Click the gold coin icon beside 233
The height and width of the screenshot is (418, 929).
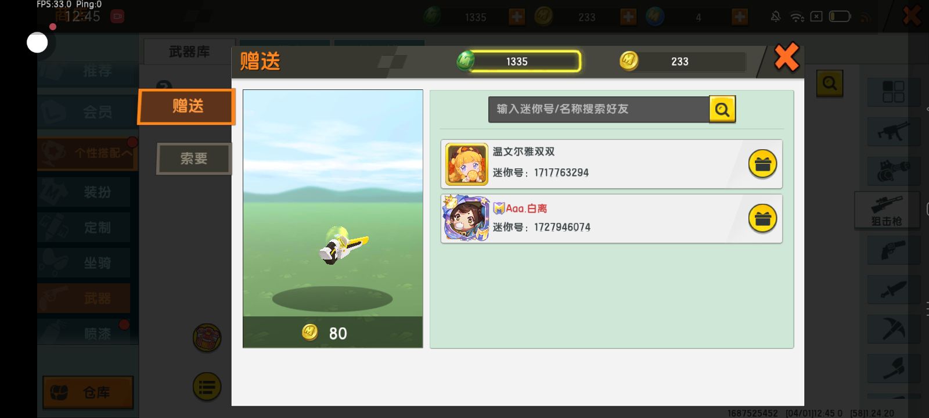[x=629, y=60]
